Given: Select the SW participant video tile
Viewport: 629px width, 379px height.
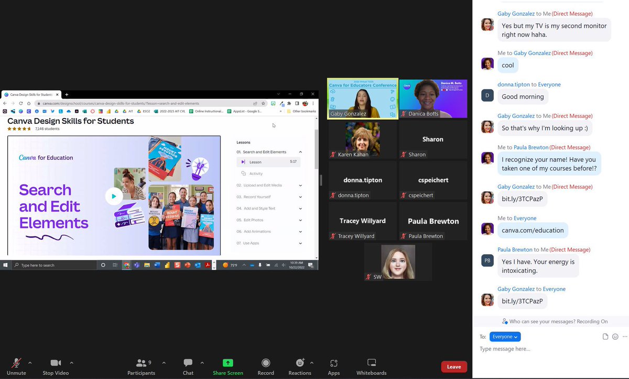Looking at the screenshot, I should [x=398, y=262].
